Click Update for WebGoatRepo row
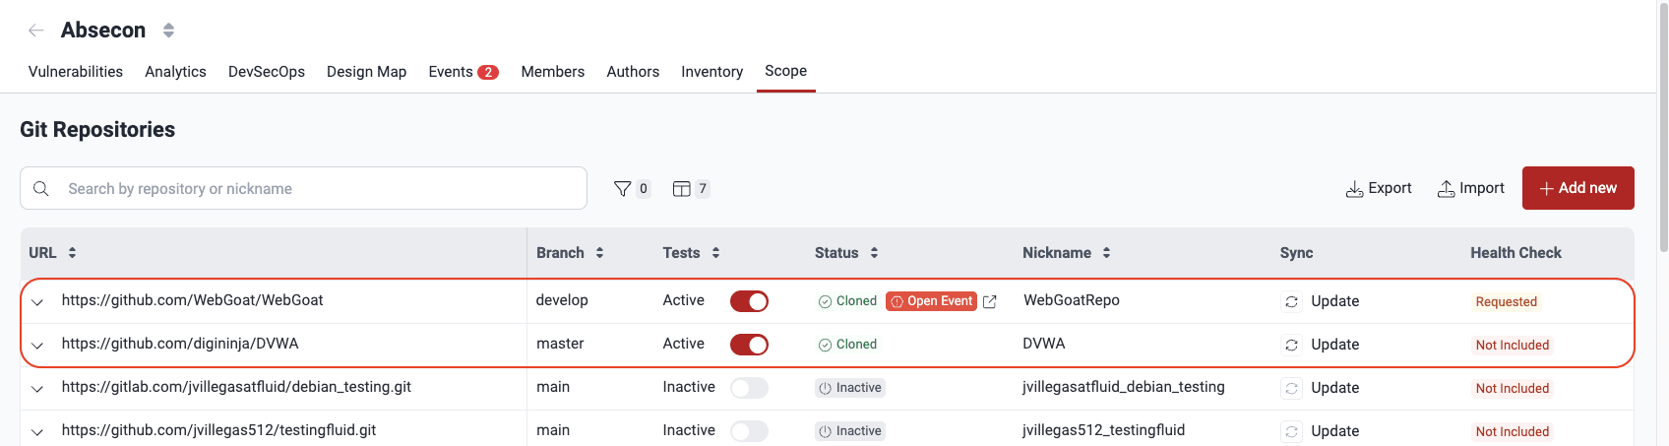 (x=1334, y=301)
